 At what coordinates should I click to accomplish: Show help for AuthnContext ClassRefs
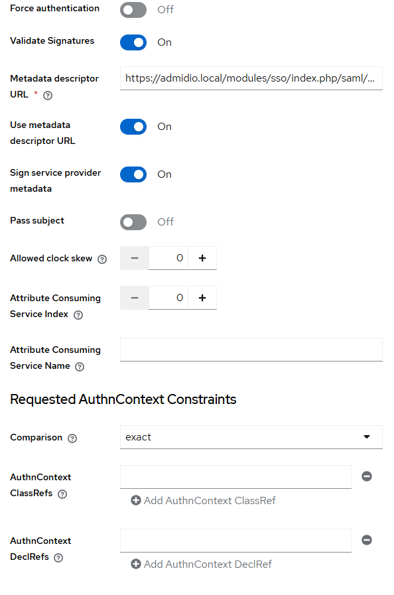[62, 494]
